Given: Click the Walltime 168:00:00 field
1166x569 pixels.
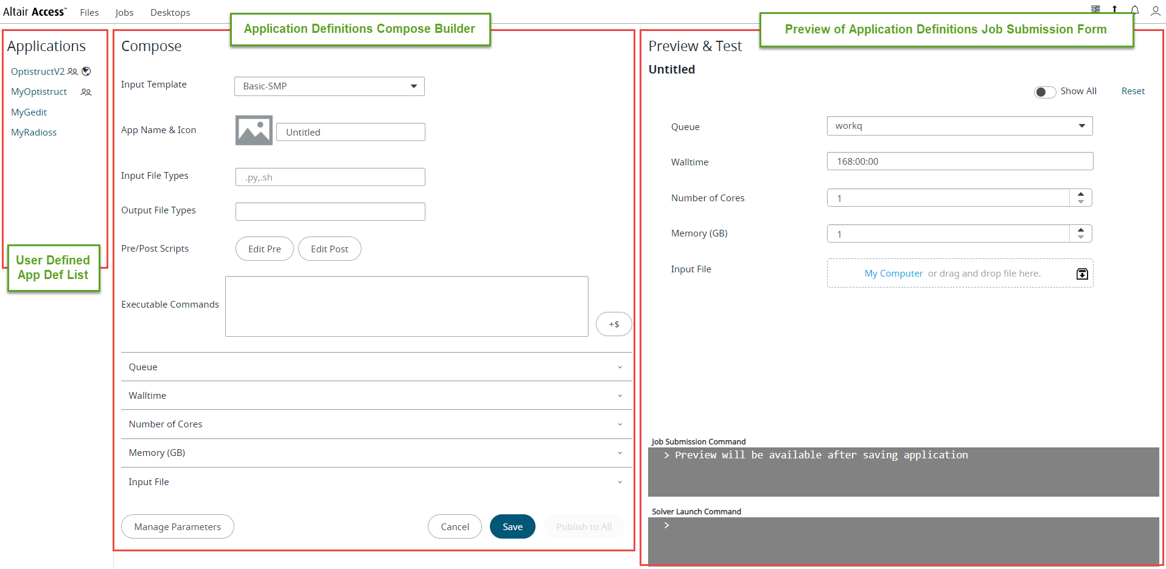Looking at the screenshot, I should point(960,161).
